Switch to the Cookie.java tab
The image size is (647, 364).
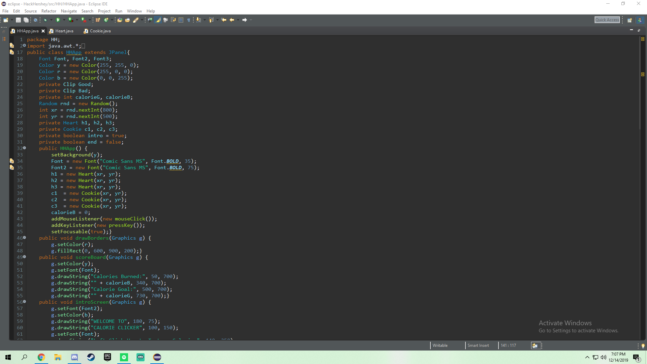coord(100,31)
